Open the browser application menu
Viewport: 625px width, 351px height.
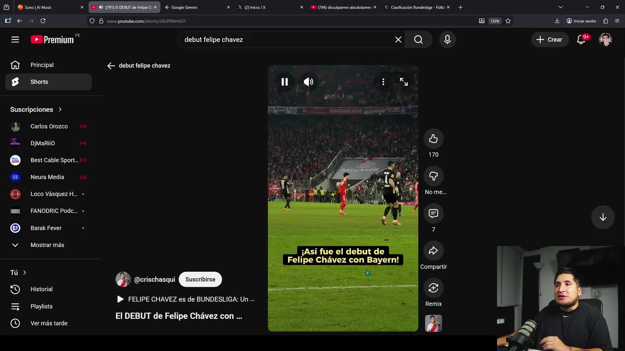click(x=617, y=21)
